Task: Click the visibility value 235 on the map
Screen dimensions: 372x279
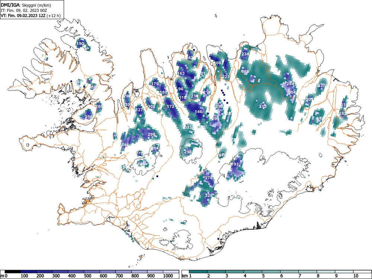Action: [x=195, y=96]
